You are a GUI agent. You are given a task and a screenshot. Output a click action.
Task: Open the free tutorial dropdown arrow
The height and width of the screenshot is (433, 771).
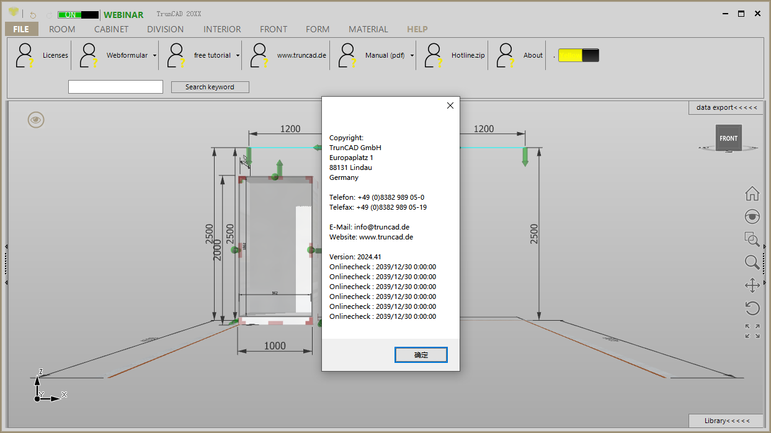coord(238,56)
